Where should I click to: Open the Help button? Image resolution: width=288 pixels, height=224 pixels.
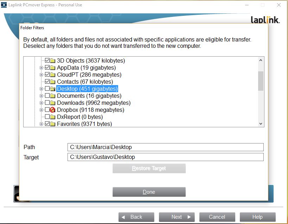[x=257, y=217]
